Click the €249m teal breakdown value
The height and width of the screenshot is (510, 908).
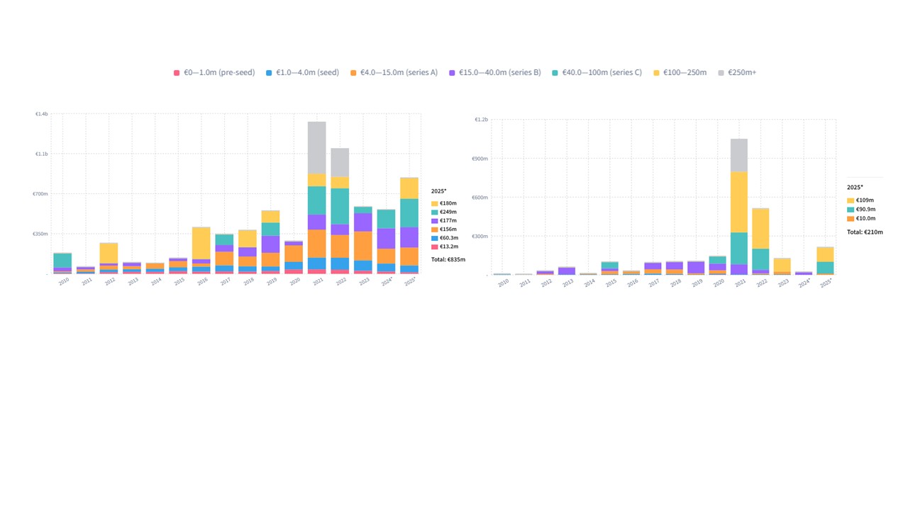click(449, 212)
